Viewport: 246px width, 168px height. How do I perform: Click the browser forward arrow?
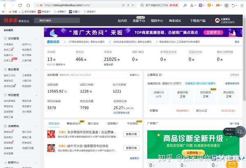[x=12, y=5]
